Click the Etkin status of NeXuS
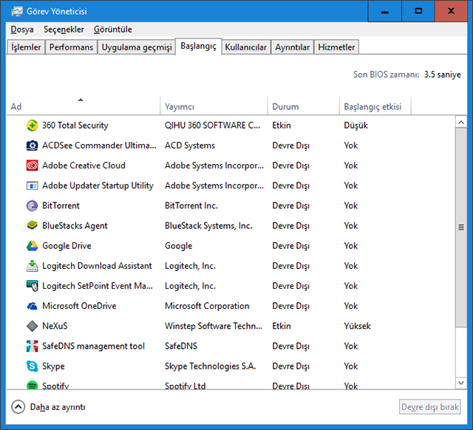This screenshot has width=473, height=430. (x=282, y=326)
